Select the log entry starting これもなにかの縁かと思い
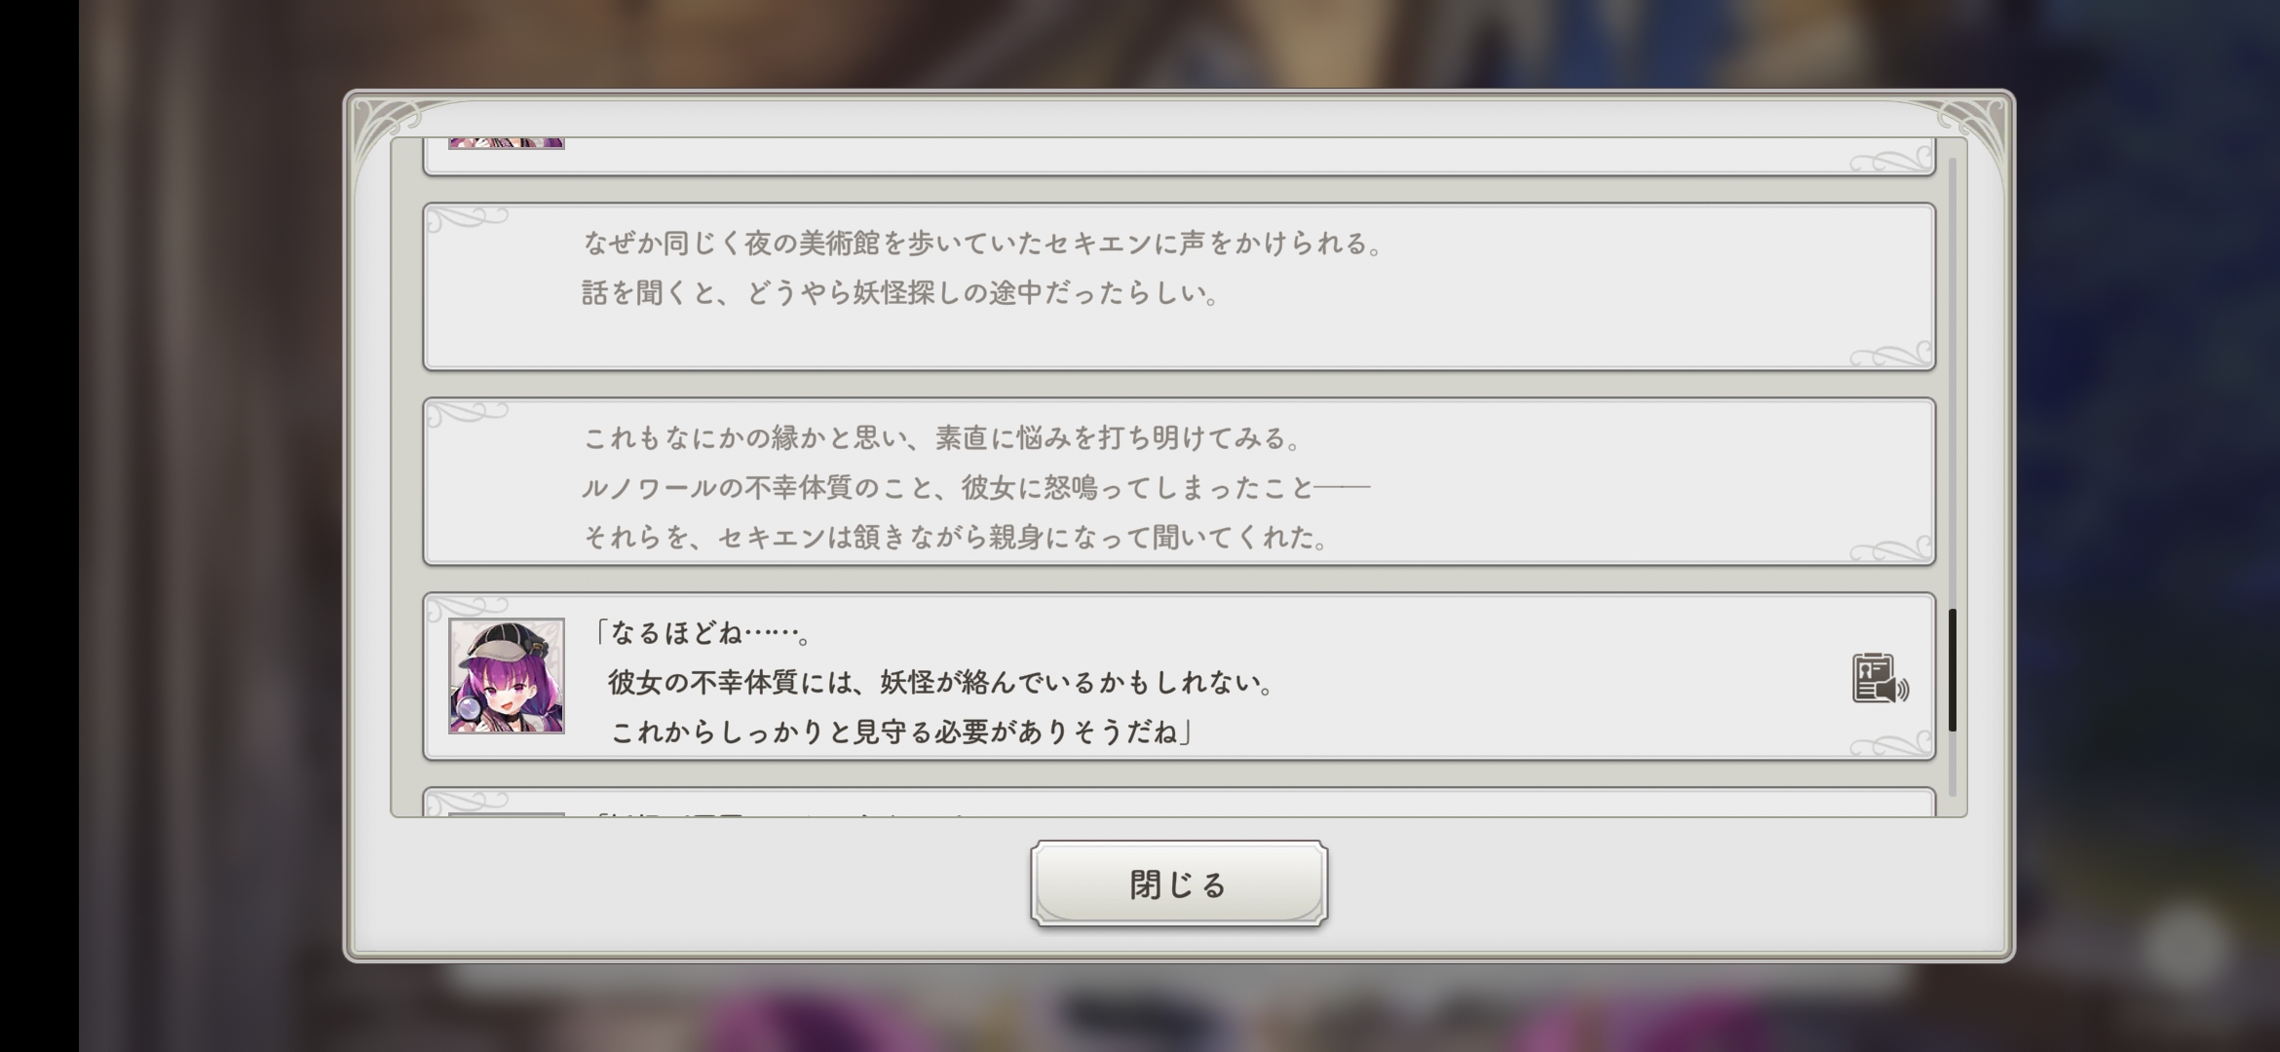 [1179, 481]
